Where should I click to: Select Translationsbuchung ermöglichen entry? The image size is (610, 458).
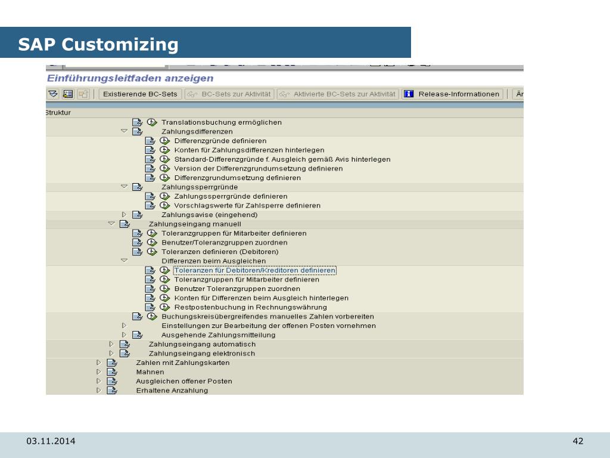[x=222, y=122]
